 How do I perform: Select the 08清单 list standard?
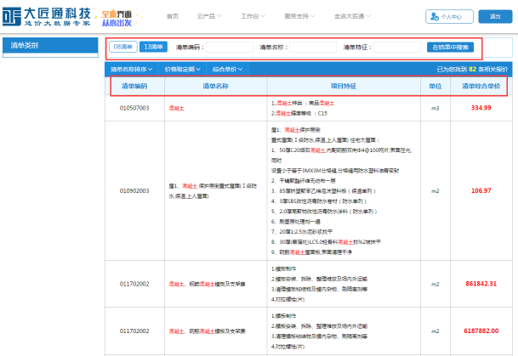[x=122, y=47]
